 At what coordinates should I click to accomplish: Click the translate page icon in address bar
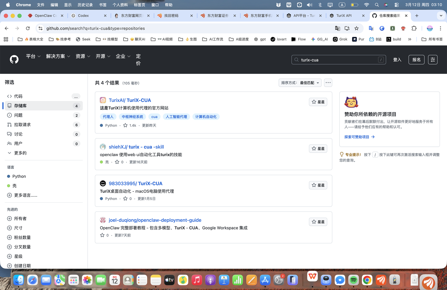337,28
